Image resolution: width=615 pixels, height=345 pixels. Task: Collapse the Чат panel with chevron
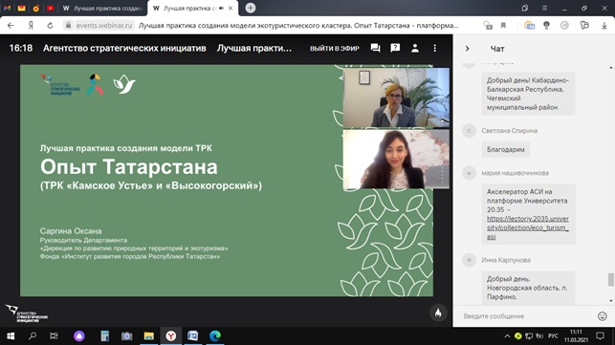click(467, 49)
